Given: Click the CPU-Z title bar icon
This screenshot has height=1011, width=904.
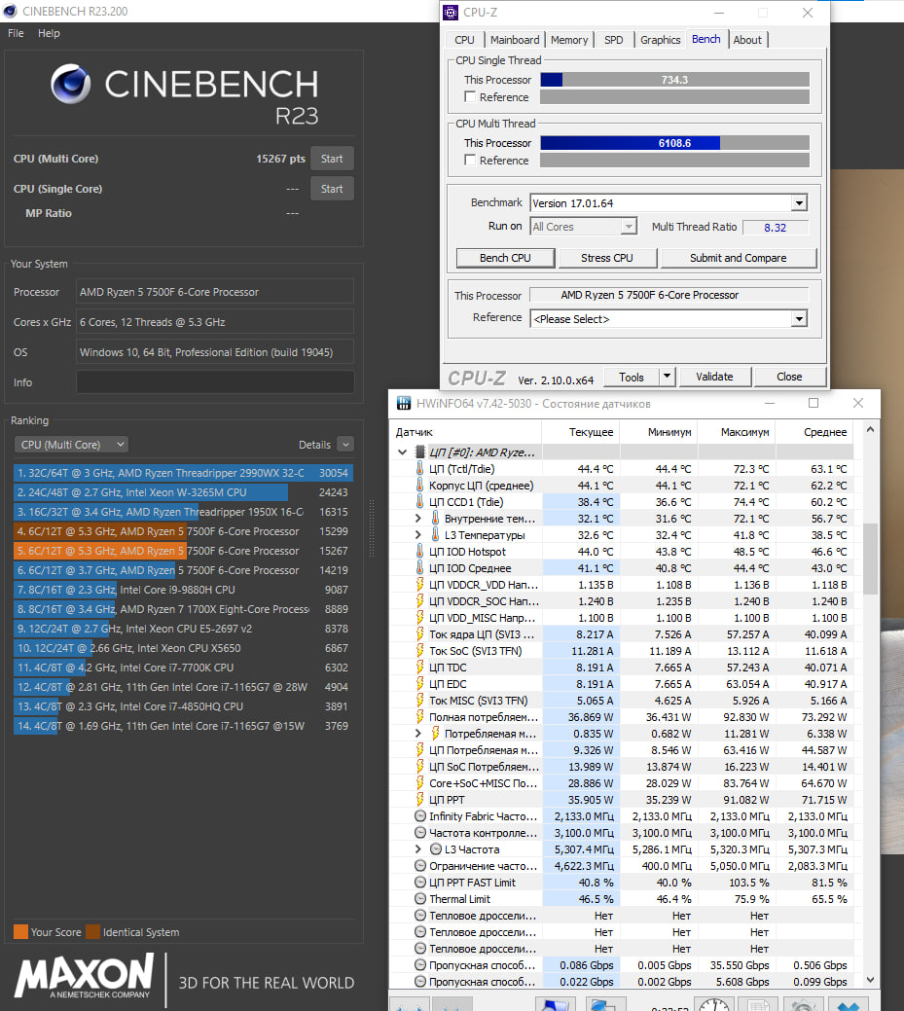Looking at the screenshot, I should click(451, 13).
